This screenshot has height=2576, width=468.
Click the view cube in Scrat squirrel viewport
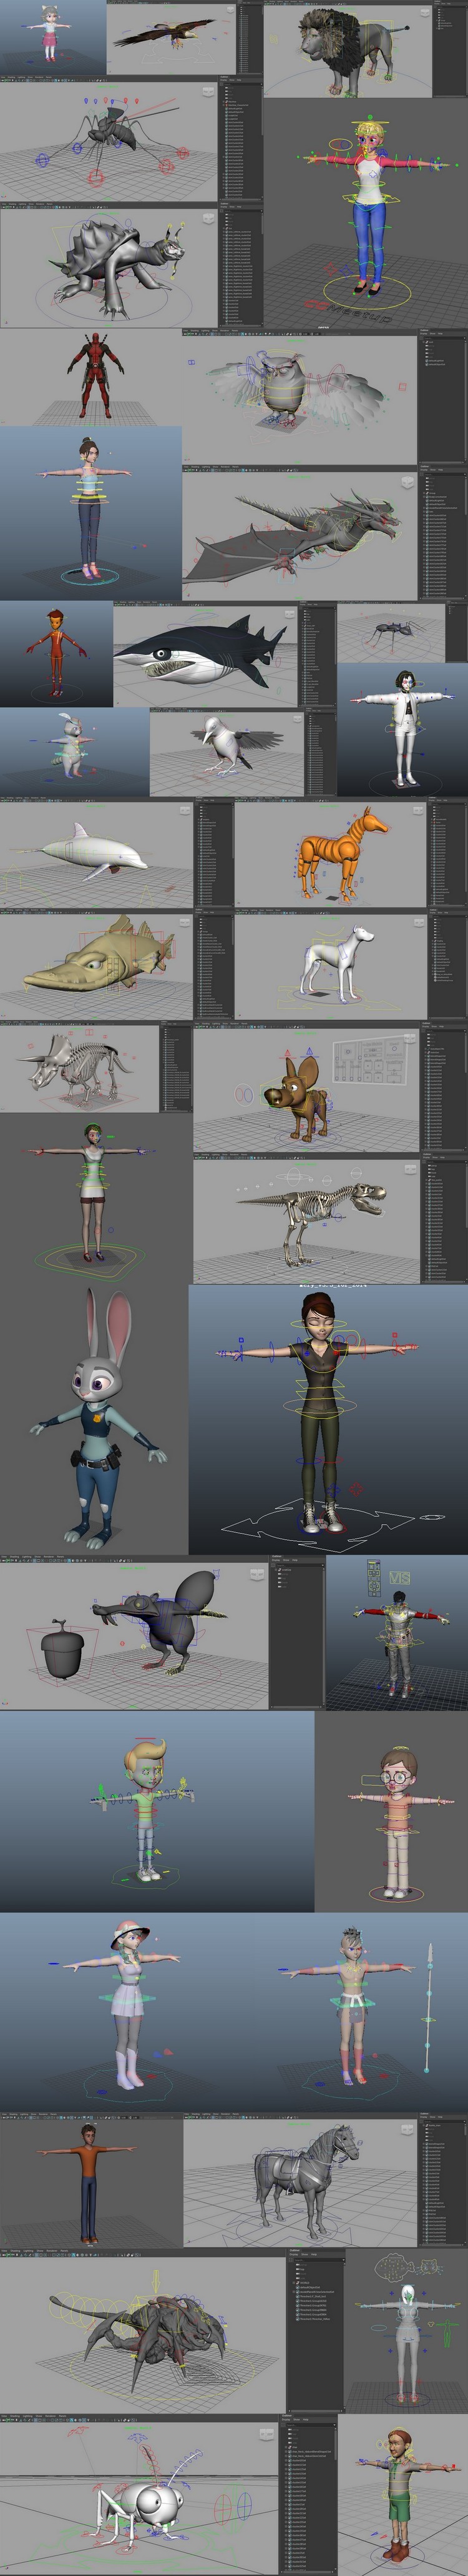[x=257, y=1573]
